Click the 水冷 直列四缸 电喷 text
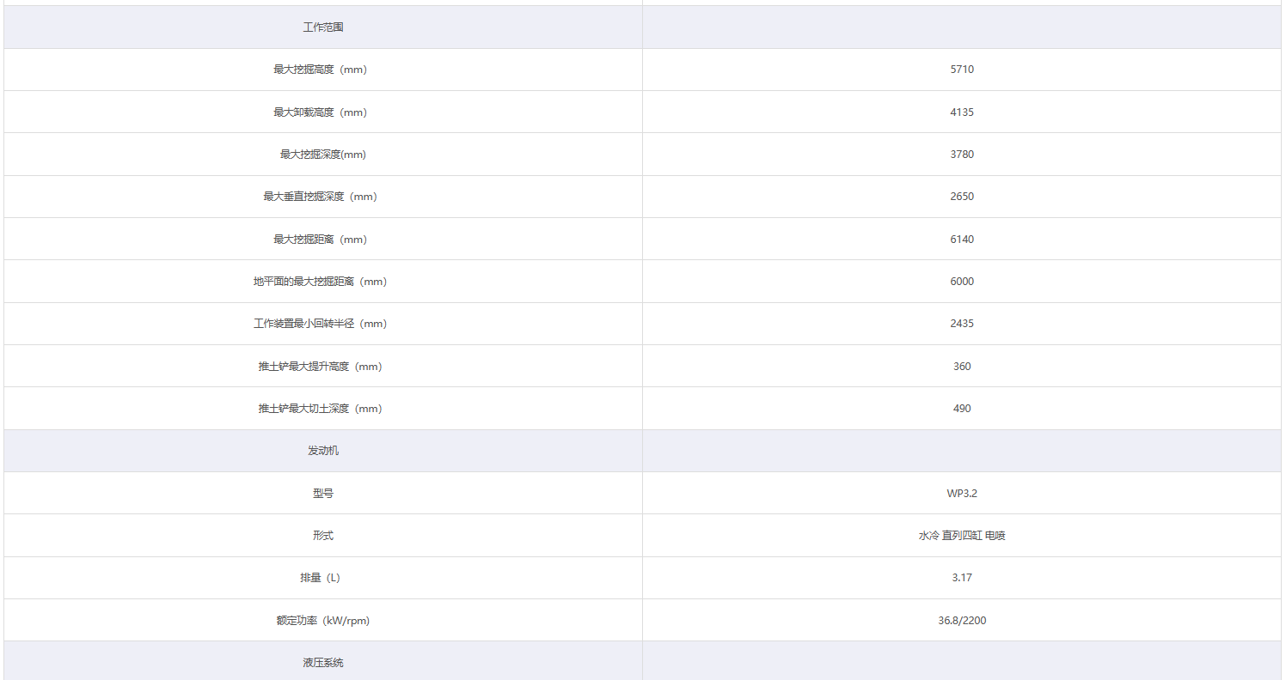1286x680 pixels. 962,536
